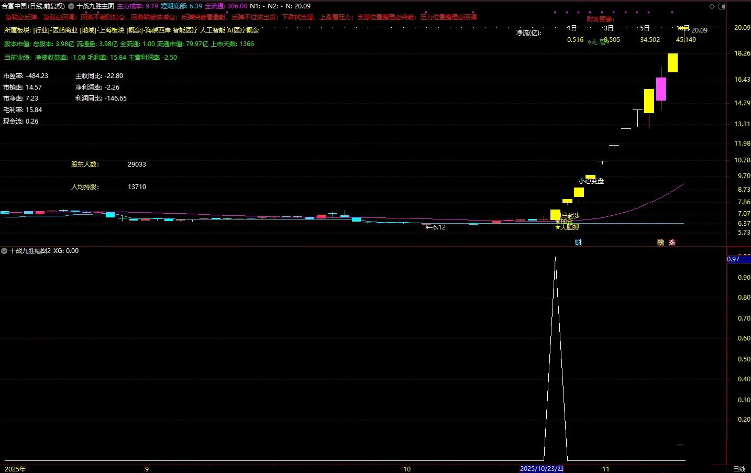
Task: Click the 财 financial marker icon
Action: 578,243
